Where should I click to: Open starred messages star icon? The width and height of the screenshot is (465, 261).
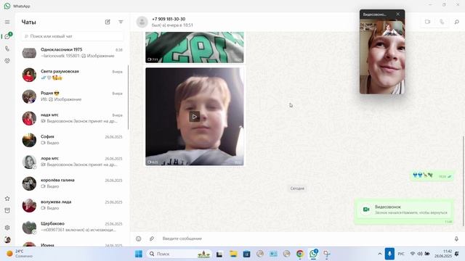click(x=7, y=199)
